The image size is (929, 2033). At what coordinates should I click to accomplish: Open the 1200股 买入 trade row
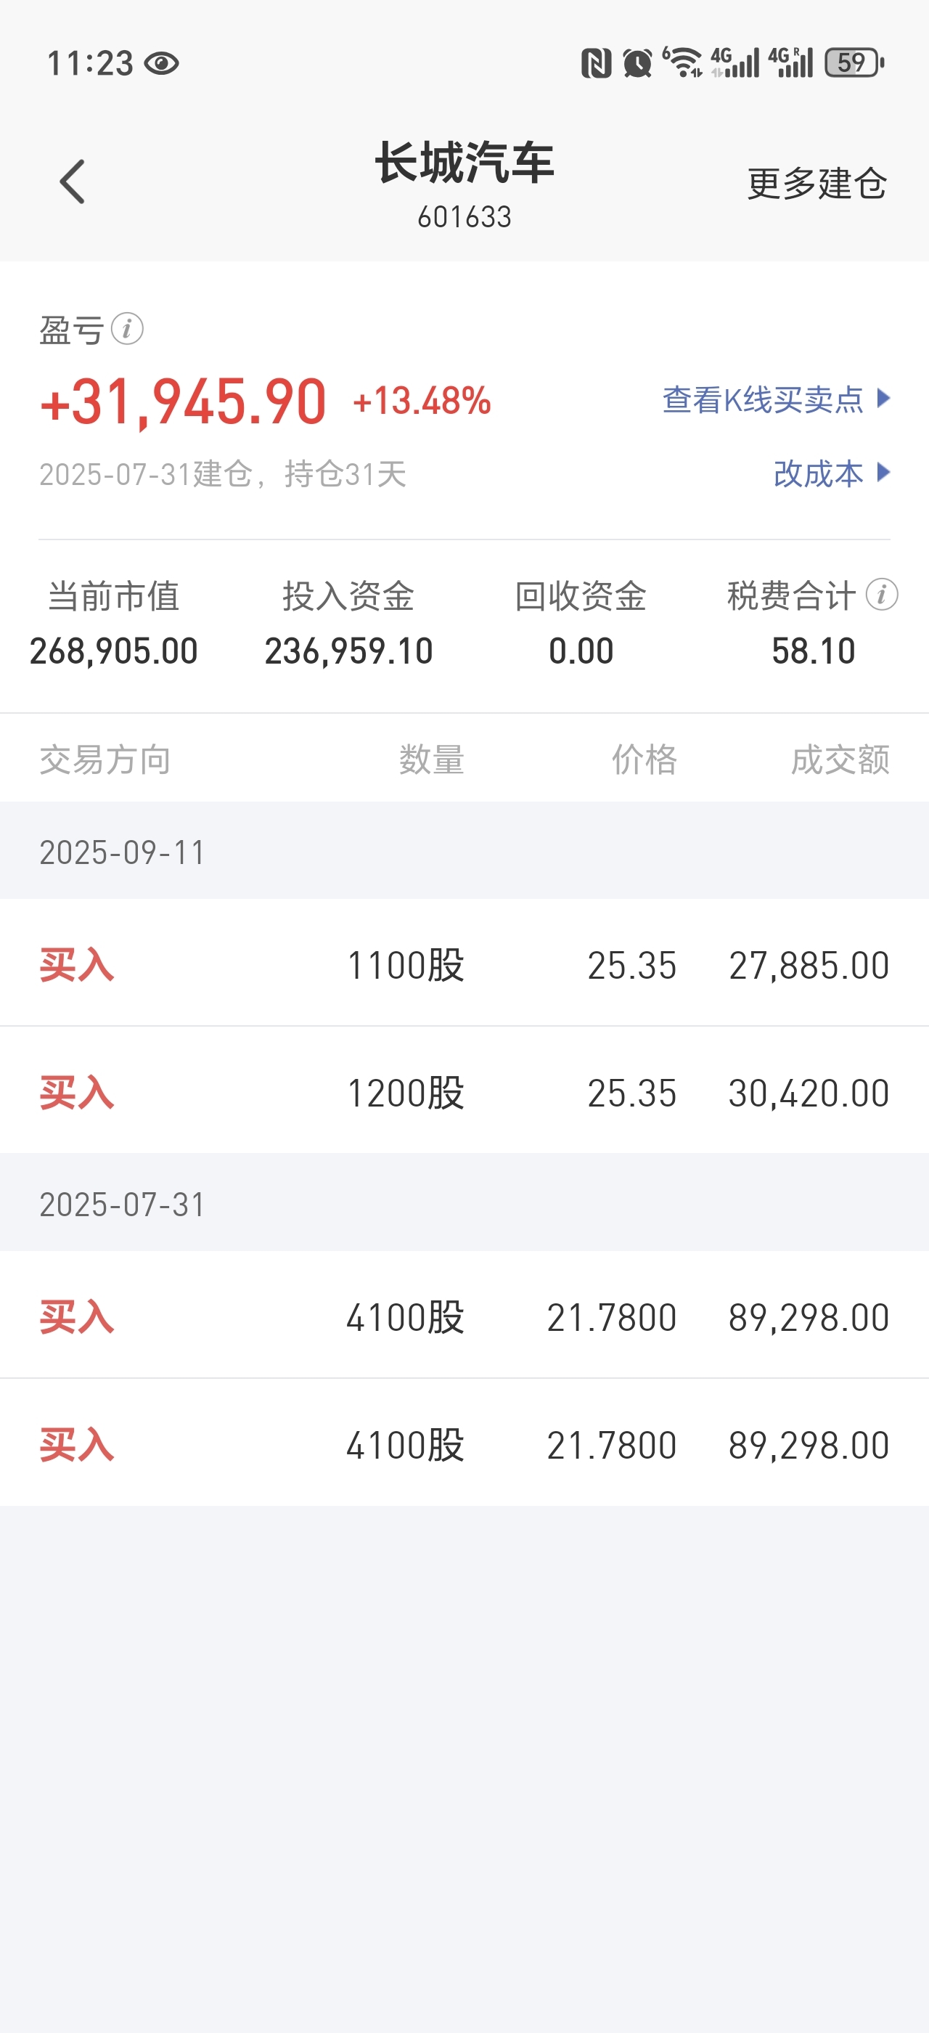(464, 1091)
